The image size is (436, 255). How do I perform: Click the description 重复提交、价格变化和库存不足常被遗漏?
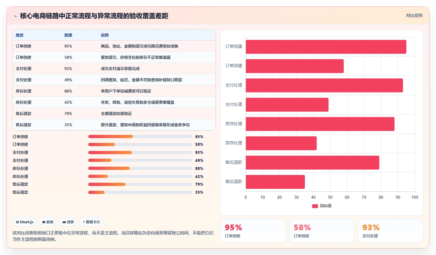click(136, 57)
